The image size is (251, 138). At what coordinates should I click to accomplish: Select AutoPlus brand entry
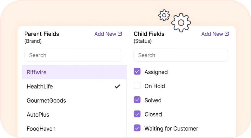pyautogui.click(x=74, y=115)
